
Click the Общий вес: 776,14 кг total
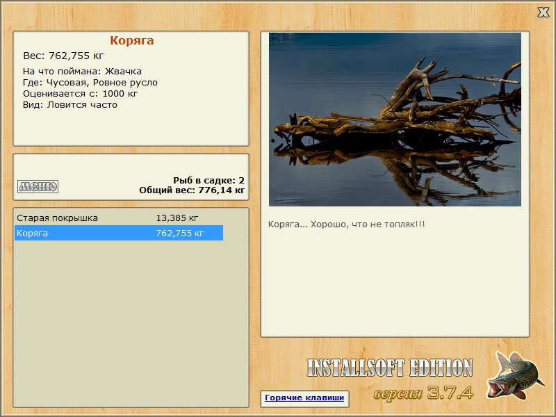(192, 190)
